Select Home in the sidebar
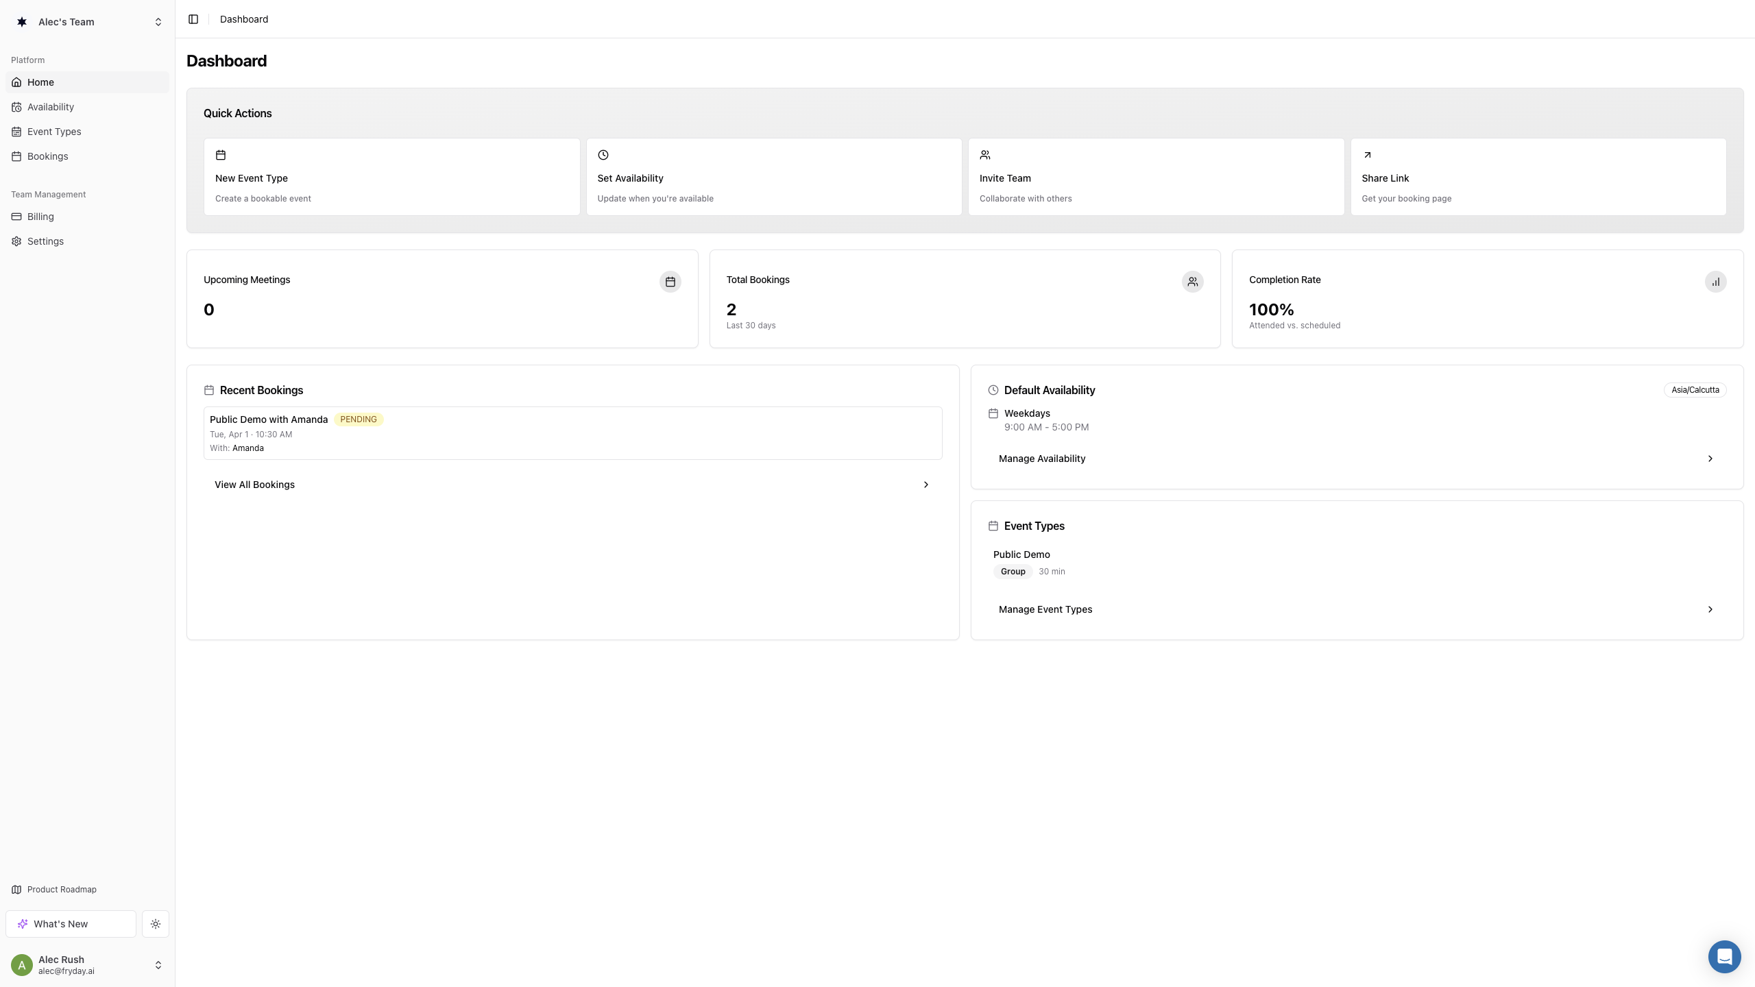The height and width of the screenshot is (987, 1755). [40, 82]
